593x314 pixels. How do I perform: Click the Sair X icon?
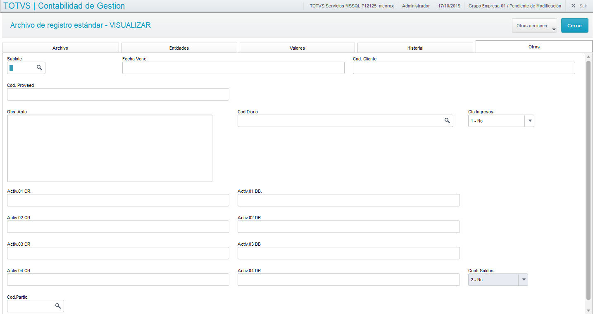573,6
